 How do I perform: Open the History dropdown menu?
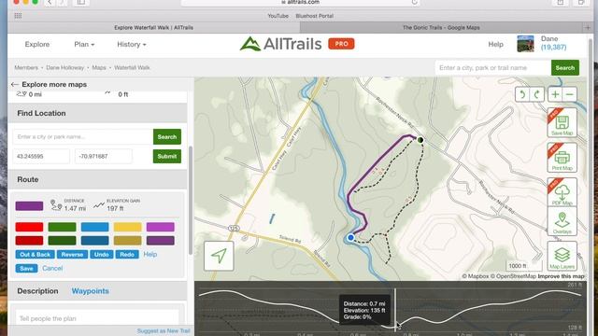(x=131, y=44)
